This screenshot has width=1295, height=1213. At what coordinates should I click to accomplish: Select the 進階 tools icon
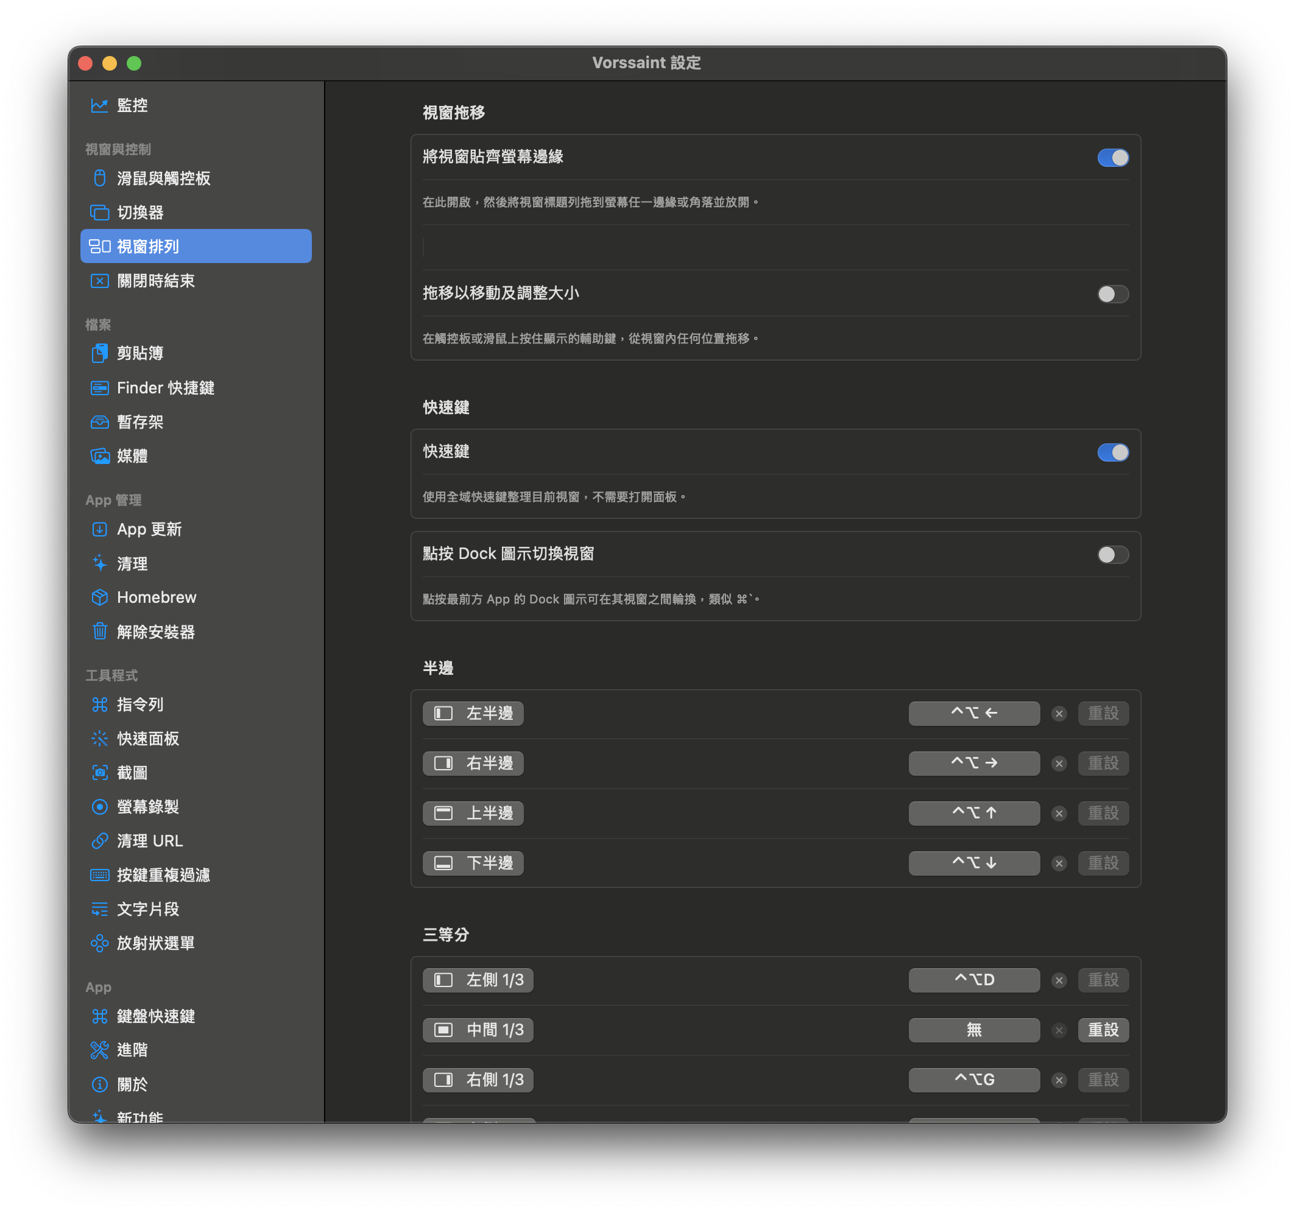click(99, 1050)
